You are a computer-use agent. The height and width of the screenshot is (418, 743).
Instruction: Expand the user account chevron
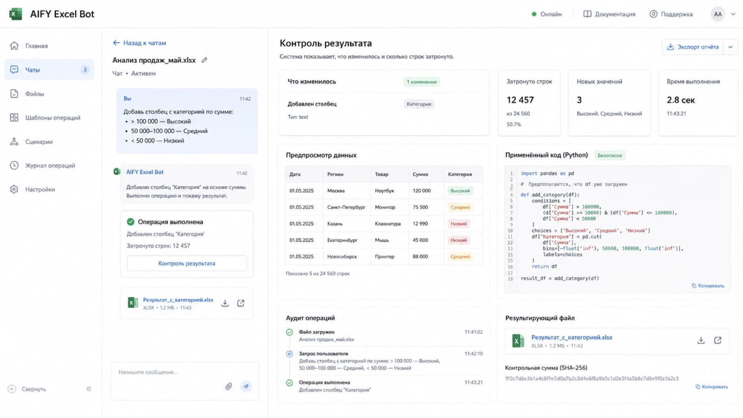(x=734, y=14)
